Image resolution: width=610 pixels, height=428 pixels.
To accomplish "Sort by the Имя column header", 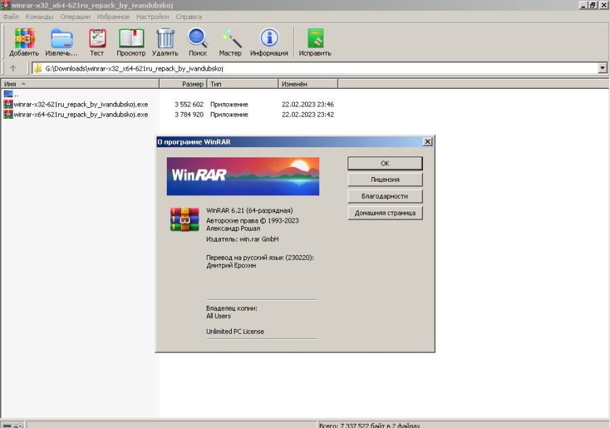I will 80,83.
